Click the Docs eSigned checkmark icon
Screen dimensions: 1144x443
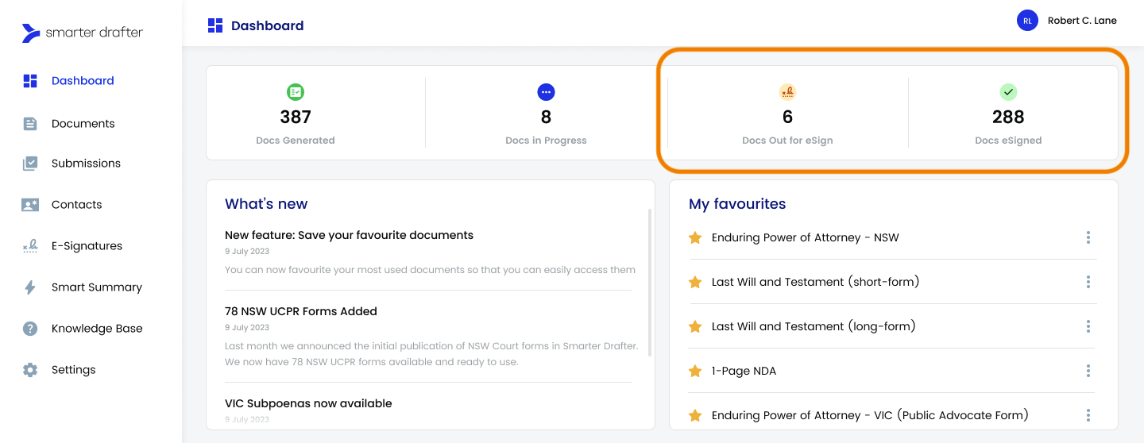click(x=1008, y=92)
